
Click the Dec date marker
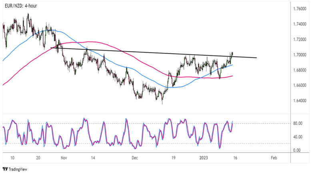(x=134, y=158)
